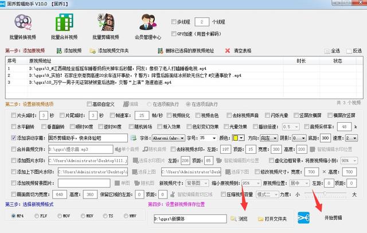367x233 pixels.
Task: Select the MP4 format radio button
Action: [13, 216]
